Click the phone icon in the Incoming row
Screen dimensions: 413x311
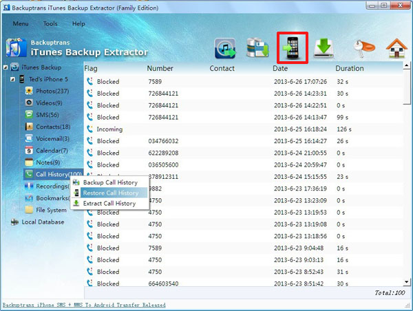pos(89,129)
